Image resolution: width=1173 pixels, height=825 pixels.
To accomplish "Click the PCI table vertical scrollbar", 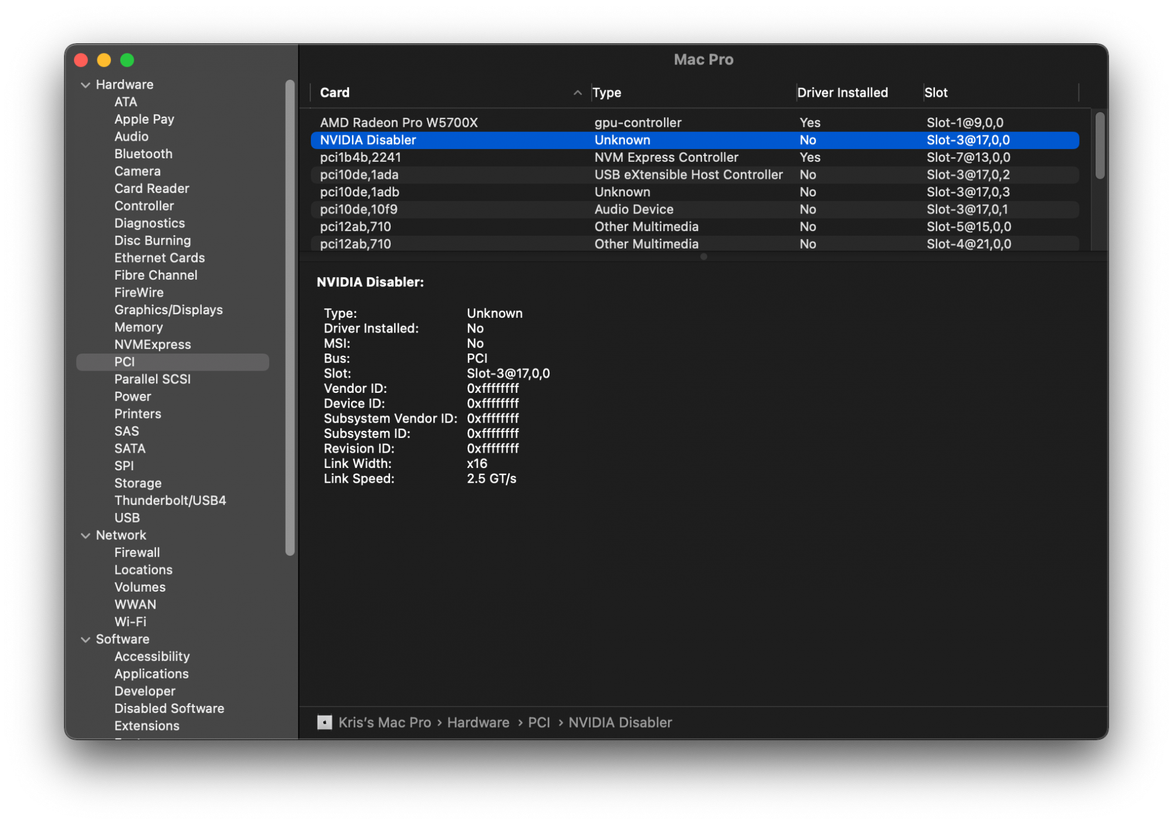I will [1100, 145].
